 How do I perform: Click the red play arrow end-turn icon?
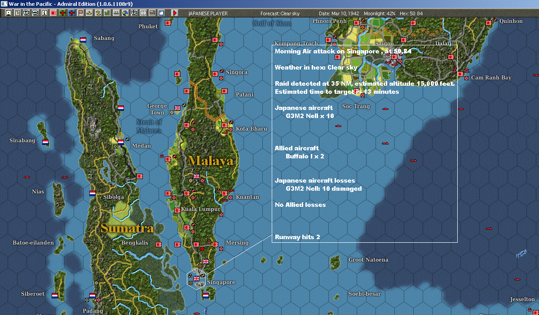pyautogui.click(x=175, y=13)
